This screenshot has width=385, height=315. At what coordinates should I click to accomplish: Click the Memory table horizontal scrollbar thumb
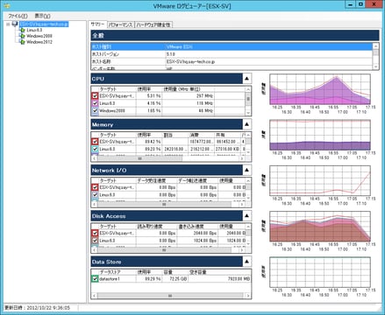click(x=139, y=158)
